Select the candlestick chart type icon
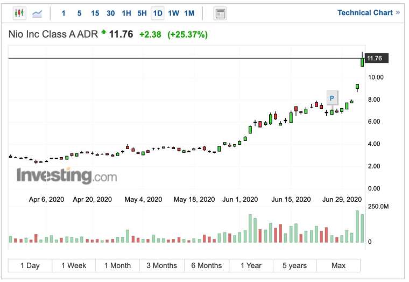The image size is (409, 282). click(x=19, y=13)
